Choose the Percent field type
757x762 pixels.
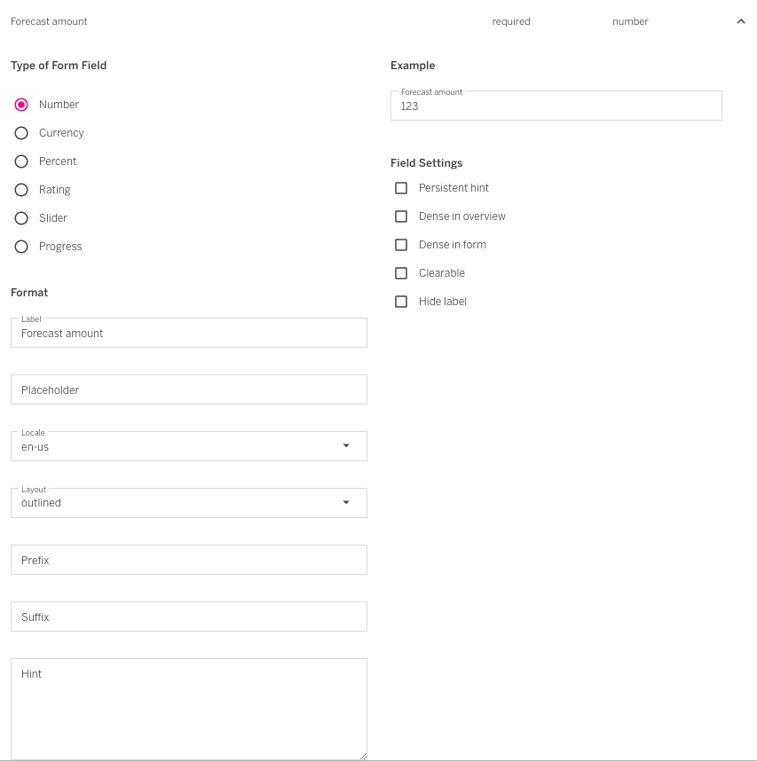click(21, 161)
